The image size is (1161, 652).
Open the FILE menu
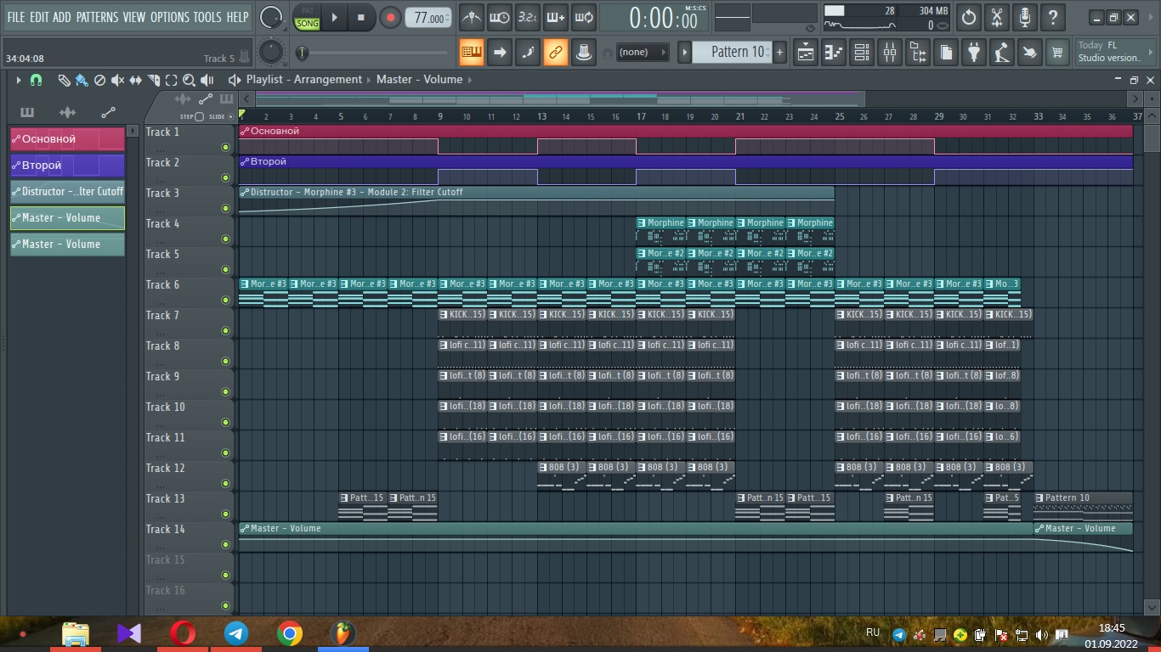click(16, 17)
